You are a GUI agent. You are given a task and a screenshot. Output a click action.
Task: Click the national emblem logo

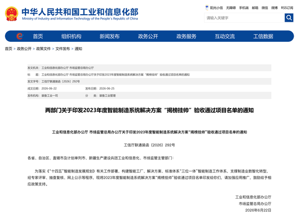[x=11, y=14]
